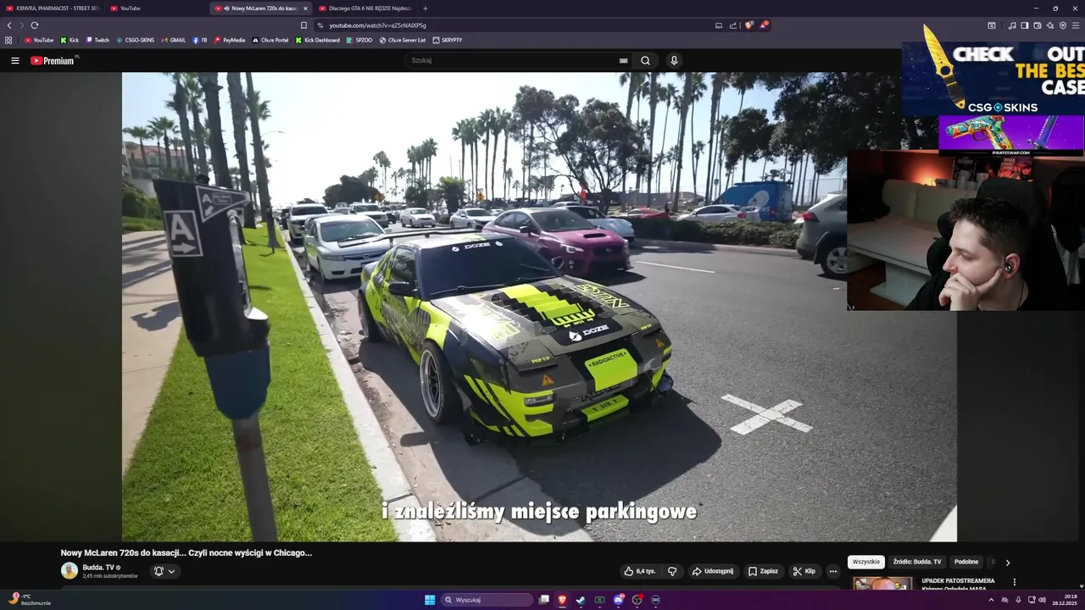Open Brave Wallet toolbar icon
Viewport: 1085px width, 610px height.
pos(1037,25)
